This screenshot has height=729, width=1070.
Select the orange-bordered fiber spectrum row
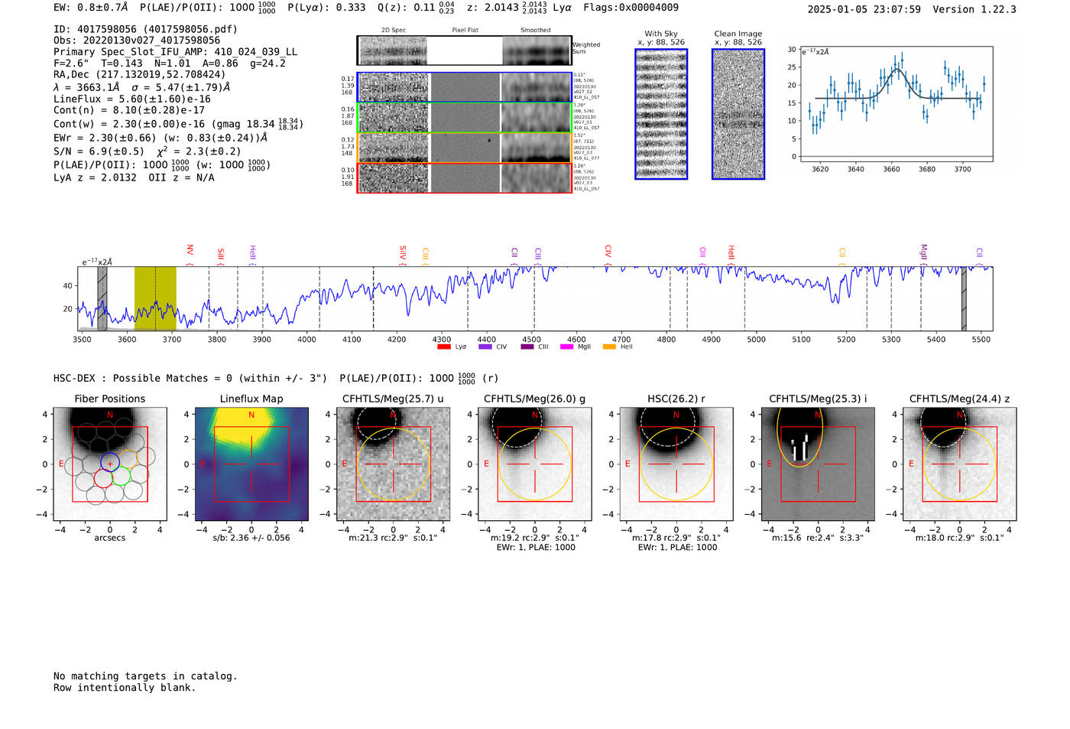[x=465, y=148]
